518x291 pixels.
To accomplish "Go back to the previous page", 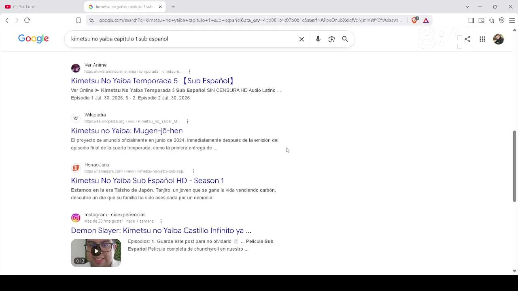I will (x=7, y=20).
